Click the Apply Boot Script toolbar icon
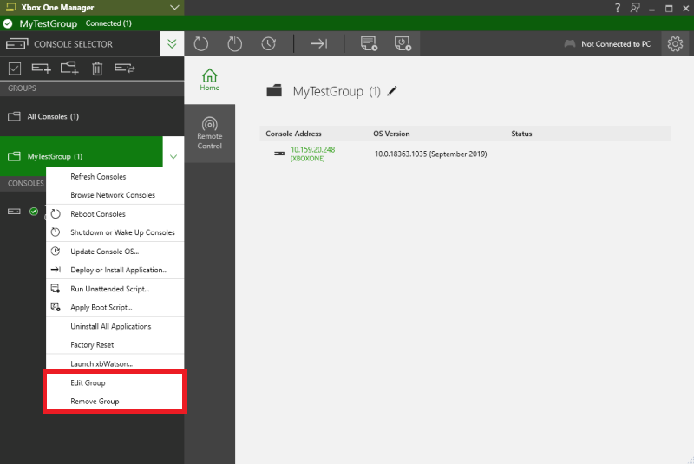The width and height of the screenshot is (694, 464). [x=403, y=43]
